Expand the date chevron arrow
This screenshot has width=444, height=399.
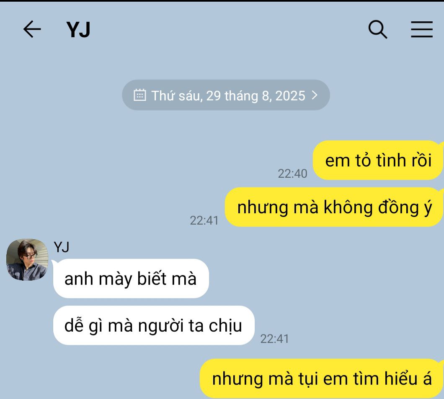pyautogui.click(x=315, y=95)
